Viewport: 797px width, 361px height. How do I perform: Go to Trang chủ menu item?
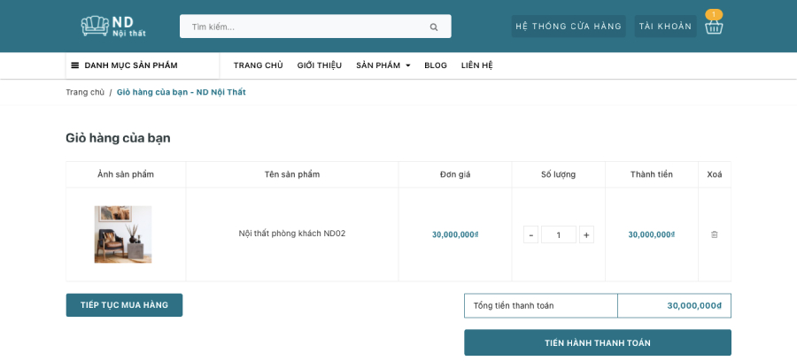click(259, 65)
